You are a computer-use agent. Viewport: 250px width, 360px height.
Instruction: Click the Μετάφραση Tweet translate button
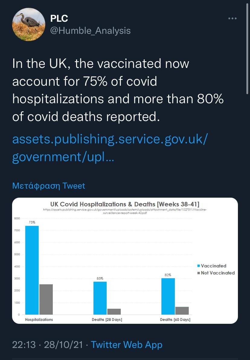tap(49, 186)
